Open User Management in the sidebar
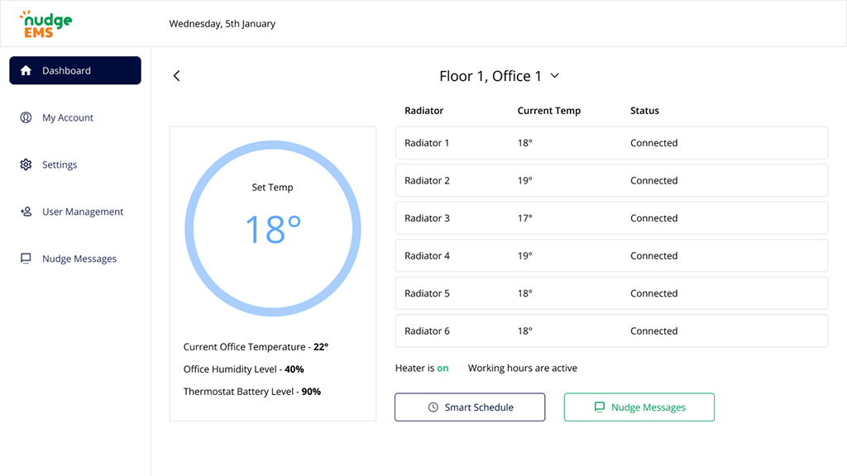This screenshot has height=476, width=847. click(83, 212)
